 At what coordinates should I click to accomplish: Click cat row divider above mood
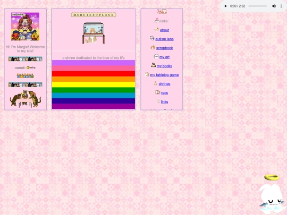coord(26,59)
